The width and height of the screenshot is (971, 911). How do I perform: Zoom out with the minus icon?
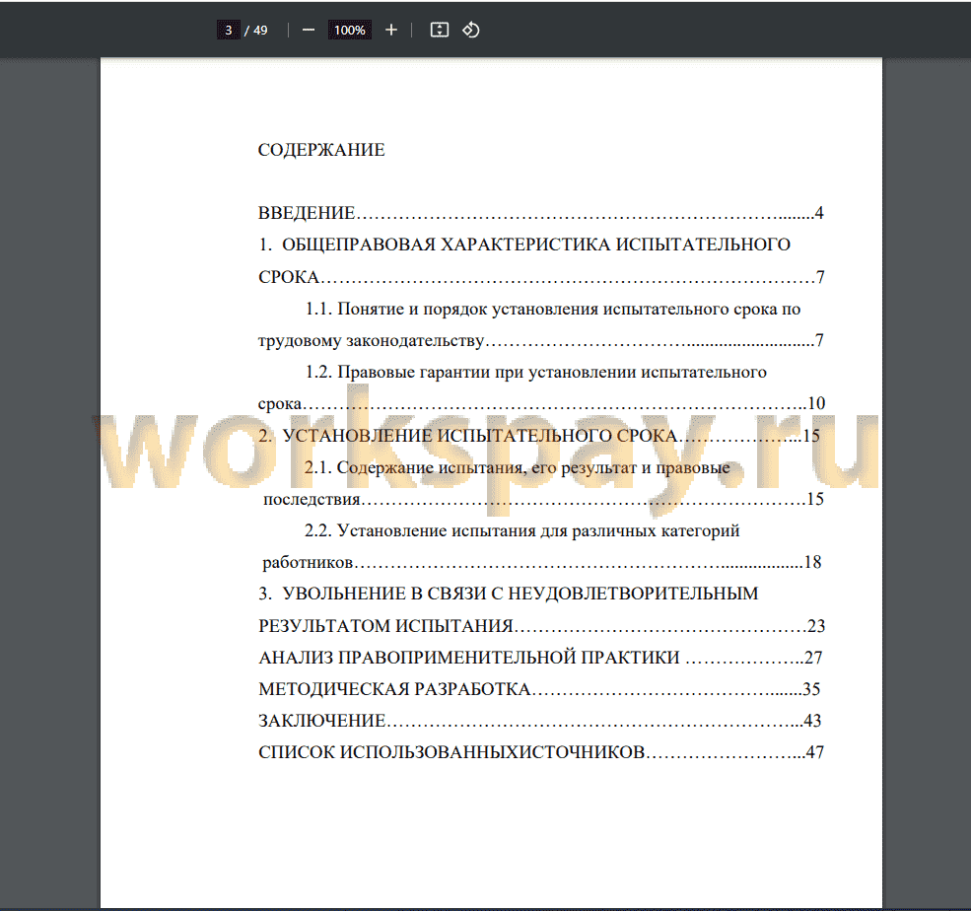309,30
